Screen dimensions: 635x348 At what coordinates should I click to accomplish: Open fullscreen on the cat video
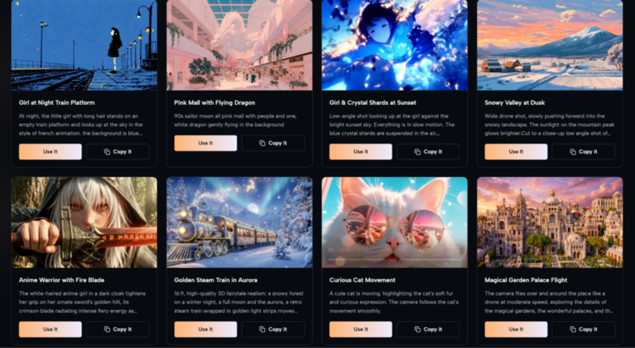(x=440, y=250)
